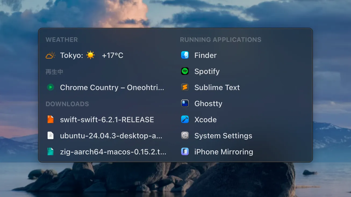
Task: Click the Xcode hammer icon
Action: pos(185,120)
